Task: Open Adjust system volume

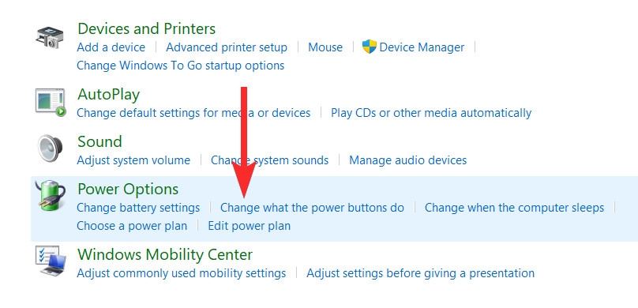Action: [133, 160]
